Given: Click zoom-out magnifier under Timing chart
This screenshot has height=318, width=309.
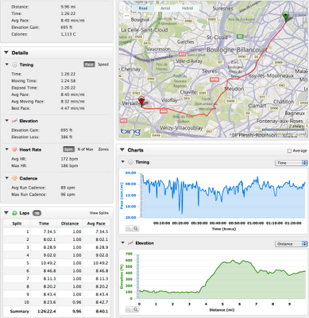Looking at the screenshot, I should [129, 228].
